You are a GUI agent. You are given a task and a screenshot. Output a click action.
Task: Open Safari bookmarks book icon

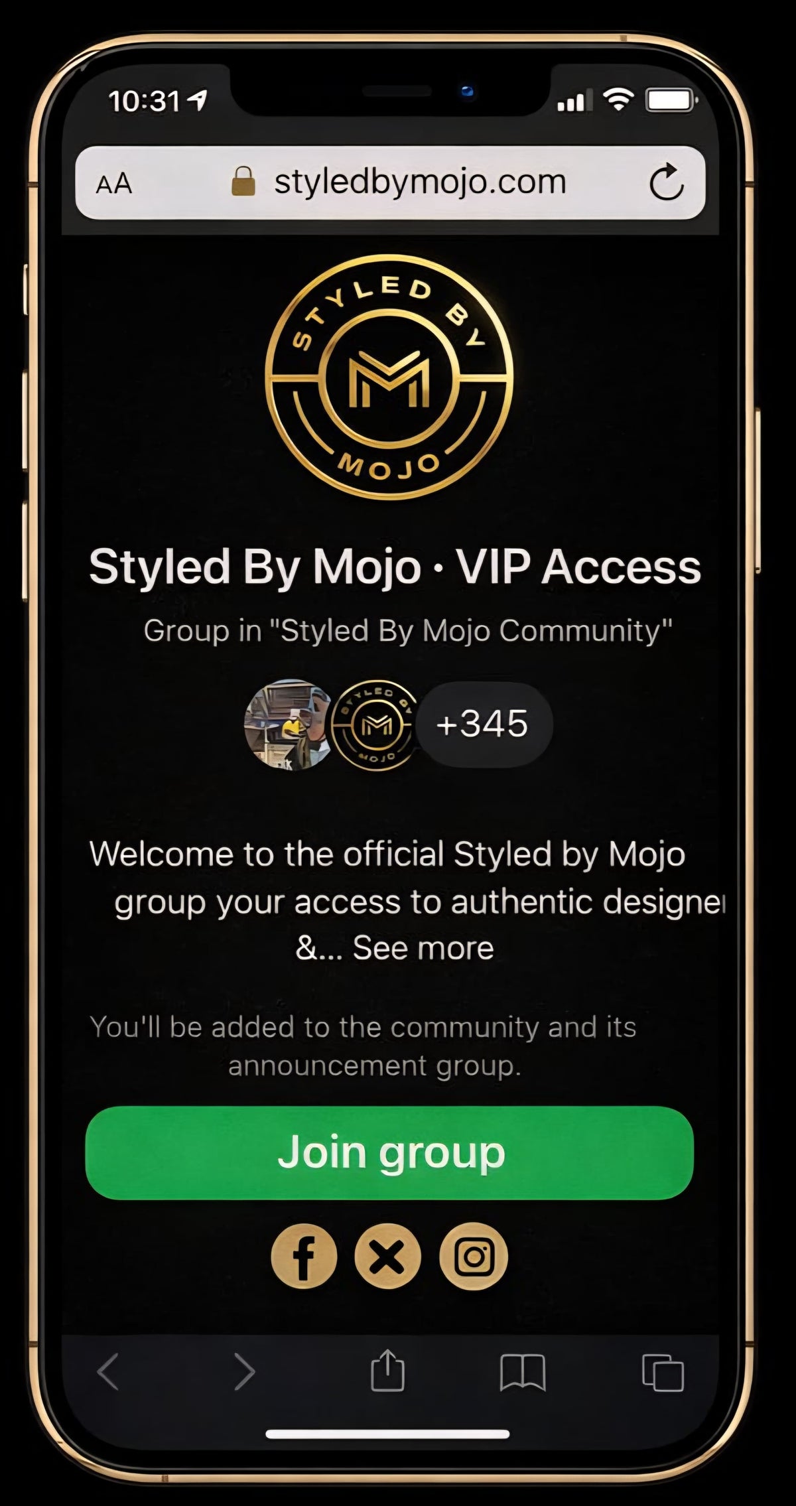tap(523, 1372)
